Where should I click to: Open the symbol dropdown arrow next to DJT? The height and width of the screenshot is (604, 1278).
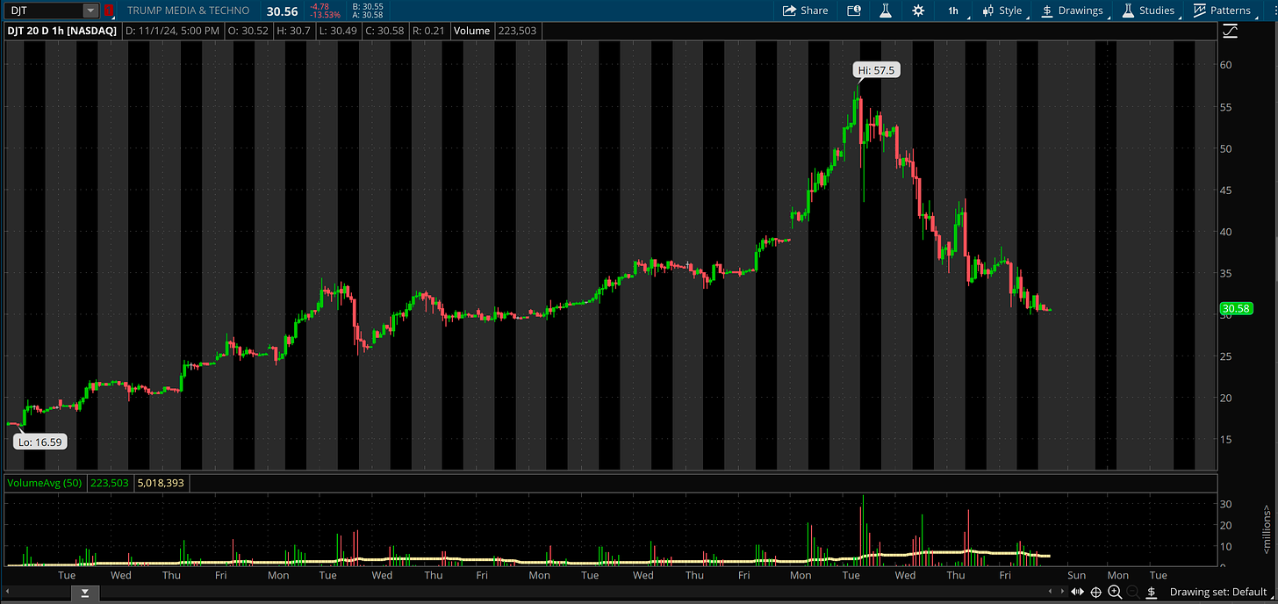[x=90, y=11]
